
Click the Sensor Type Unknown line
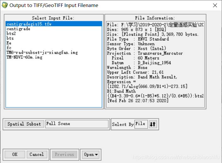(131, 44)
